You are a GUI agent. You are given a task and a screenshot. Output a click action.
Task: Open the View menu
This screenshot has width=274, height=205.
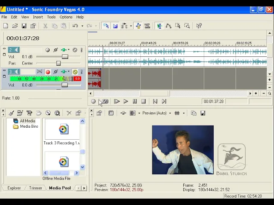point(25,17)
